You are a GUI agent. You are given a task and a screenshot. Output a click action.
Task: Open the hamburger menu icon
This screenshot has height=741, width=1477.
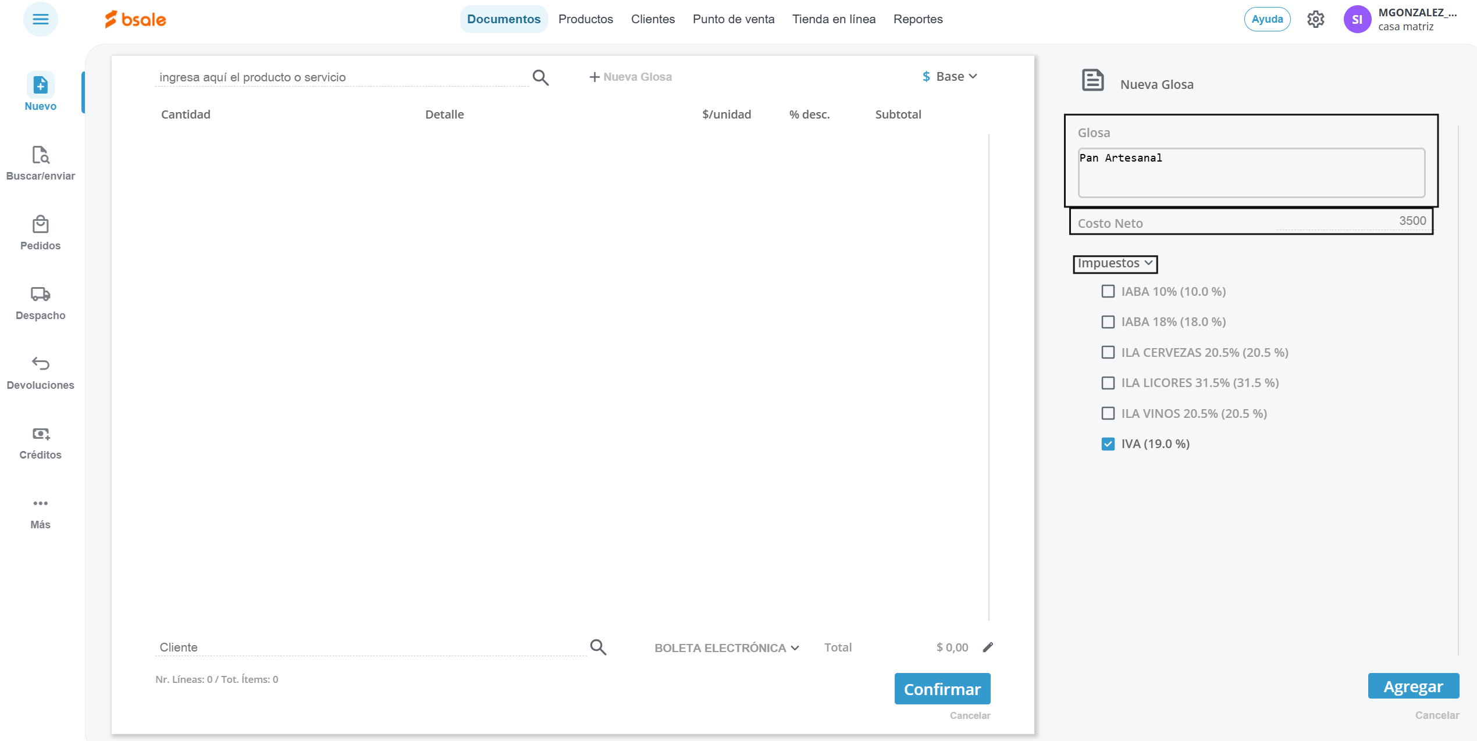click(x=40, y=19)
